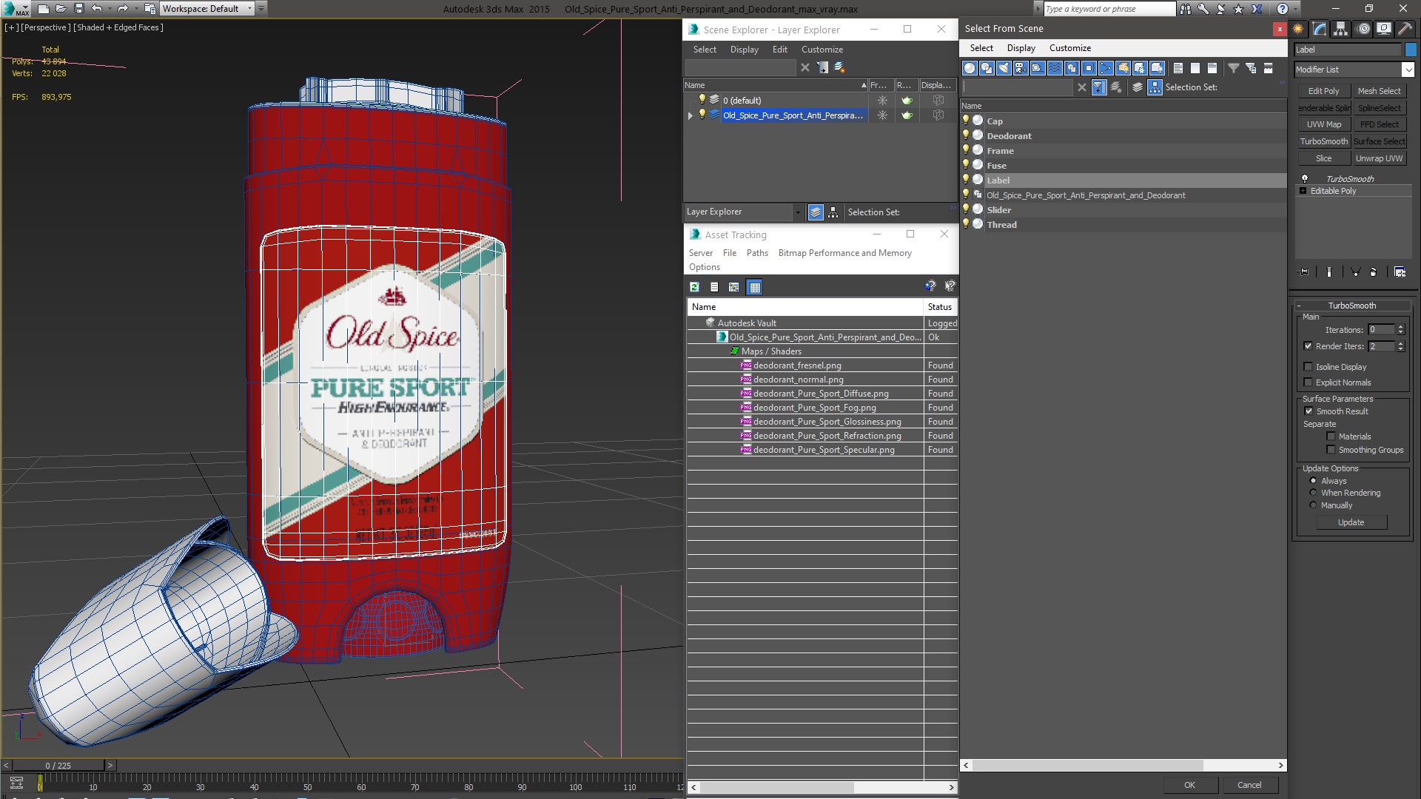Open the Utilities hammer panel tab
Viewport: 1421px width, 799px height.
1404,29
